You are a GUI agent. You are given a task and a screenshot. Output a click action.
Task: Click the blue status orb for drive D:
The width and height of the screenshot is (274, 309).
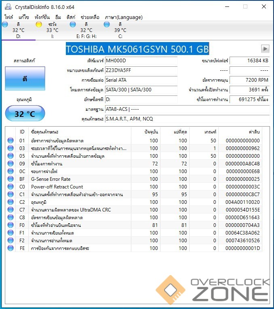tap(5, 24)
